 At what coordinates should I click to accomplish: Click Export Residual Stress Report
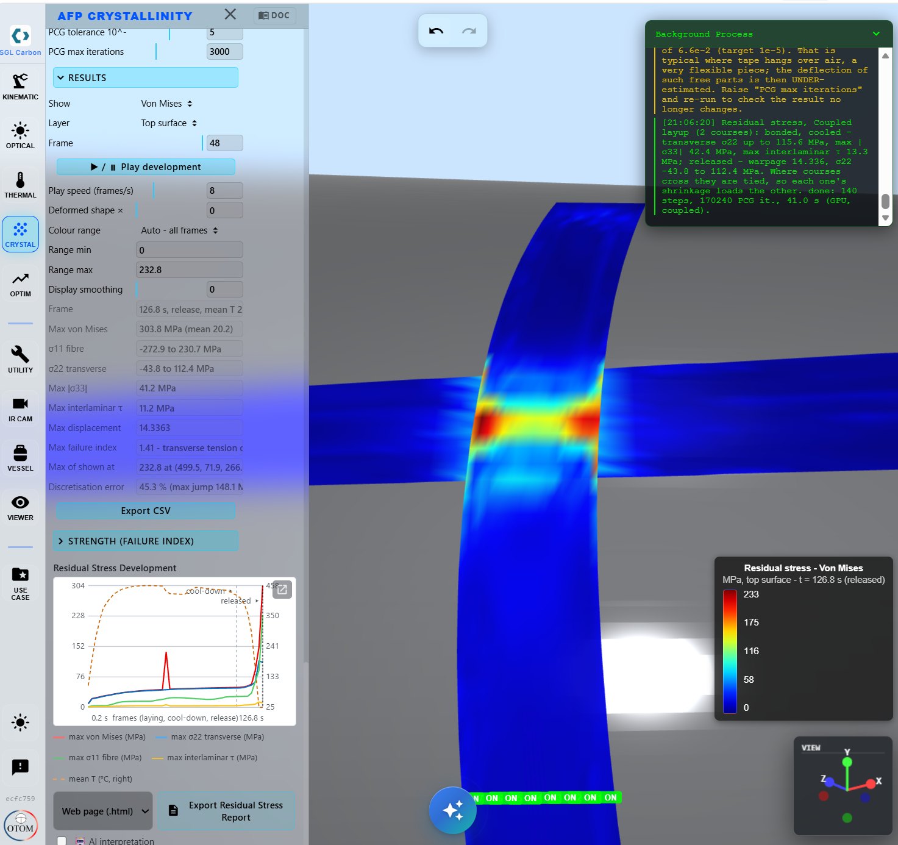(227, 811)
